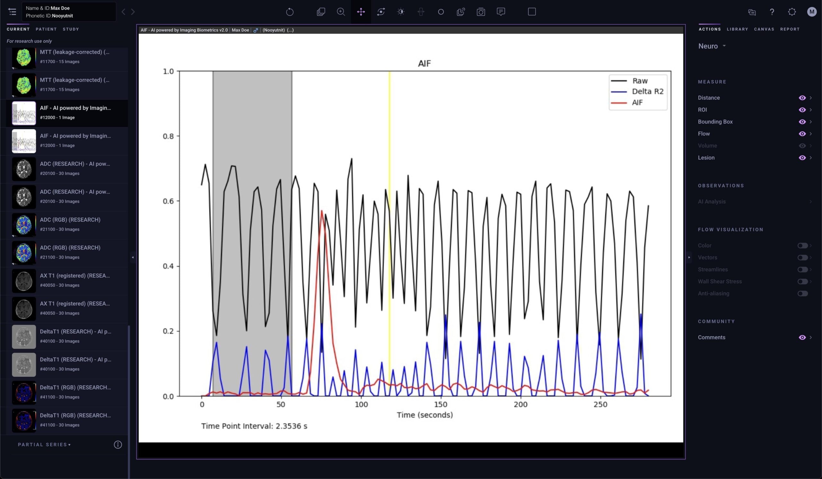This screenshot has width=822, height=479.
Task: Expand the Comments row chevron
Action: click(810, 337)
